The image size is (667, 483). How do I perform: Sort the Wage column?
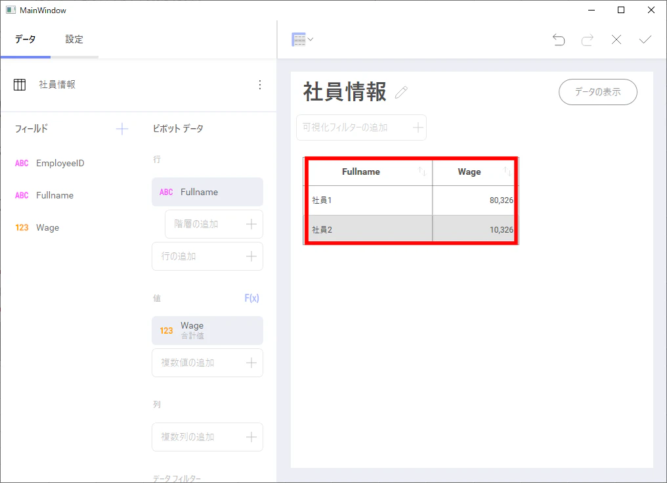[507, 172]
